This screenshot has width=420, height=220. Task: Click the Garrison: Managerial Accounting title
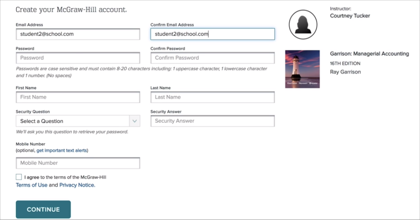[x=369, y=54]
